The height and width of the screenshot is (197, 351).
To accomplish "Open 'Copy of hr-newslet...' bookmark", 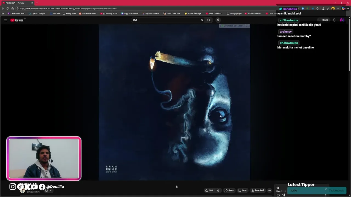I will pyautogui.click(x=130, y=13).
